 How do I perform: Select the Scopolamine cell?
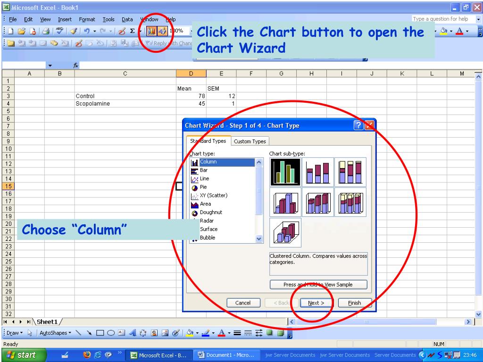(x=125, y=104)
